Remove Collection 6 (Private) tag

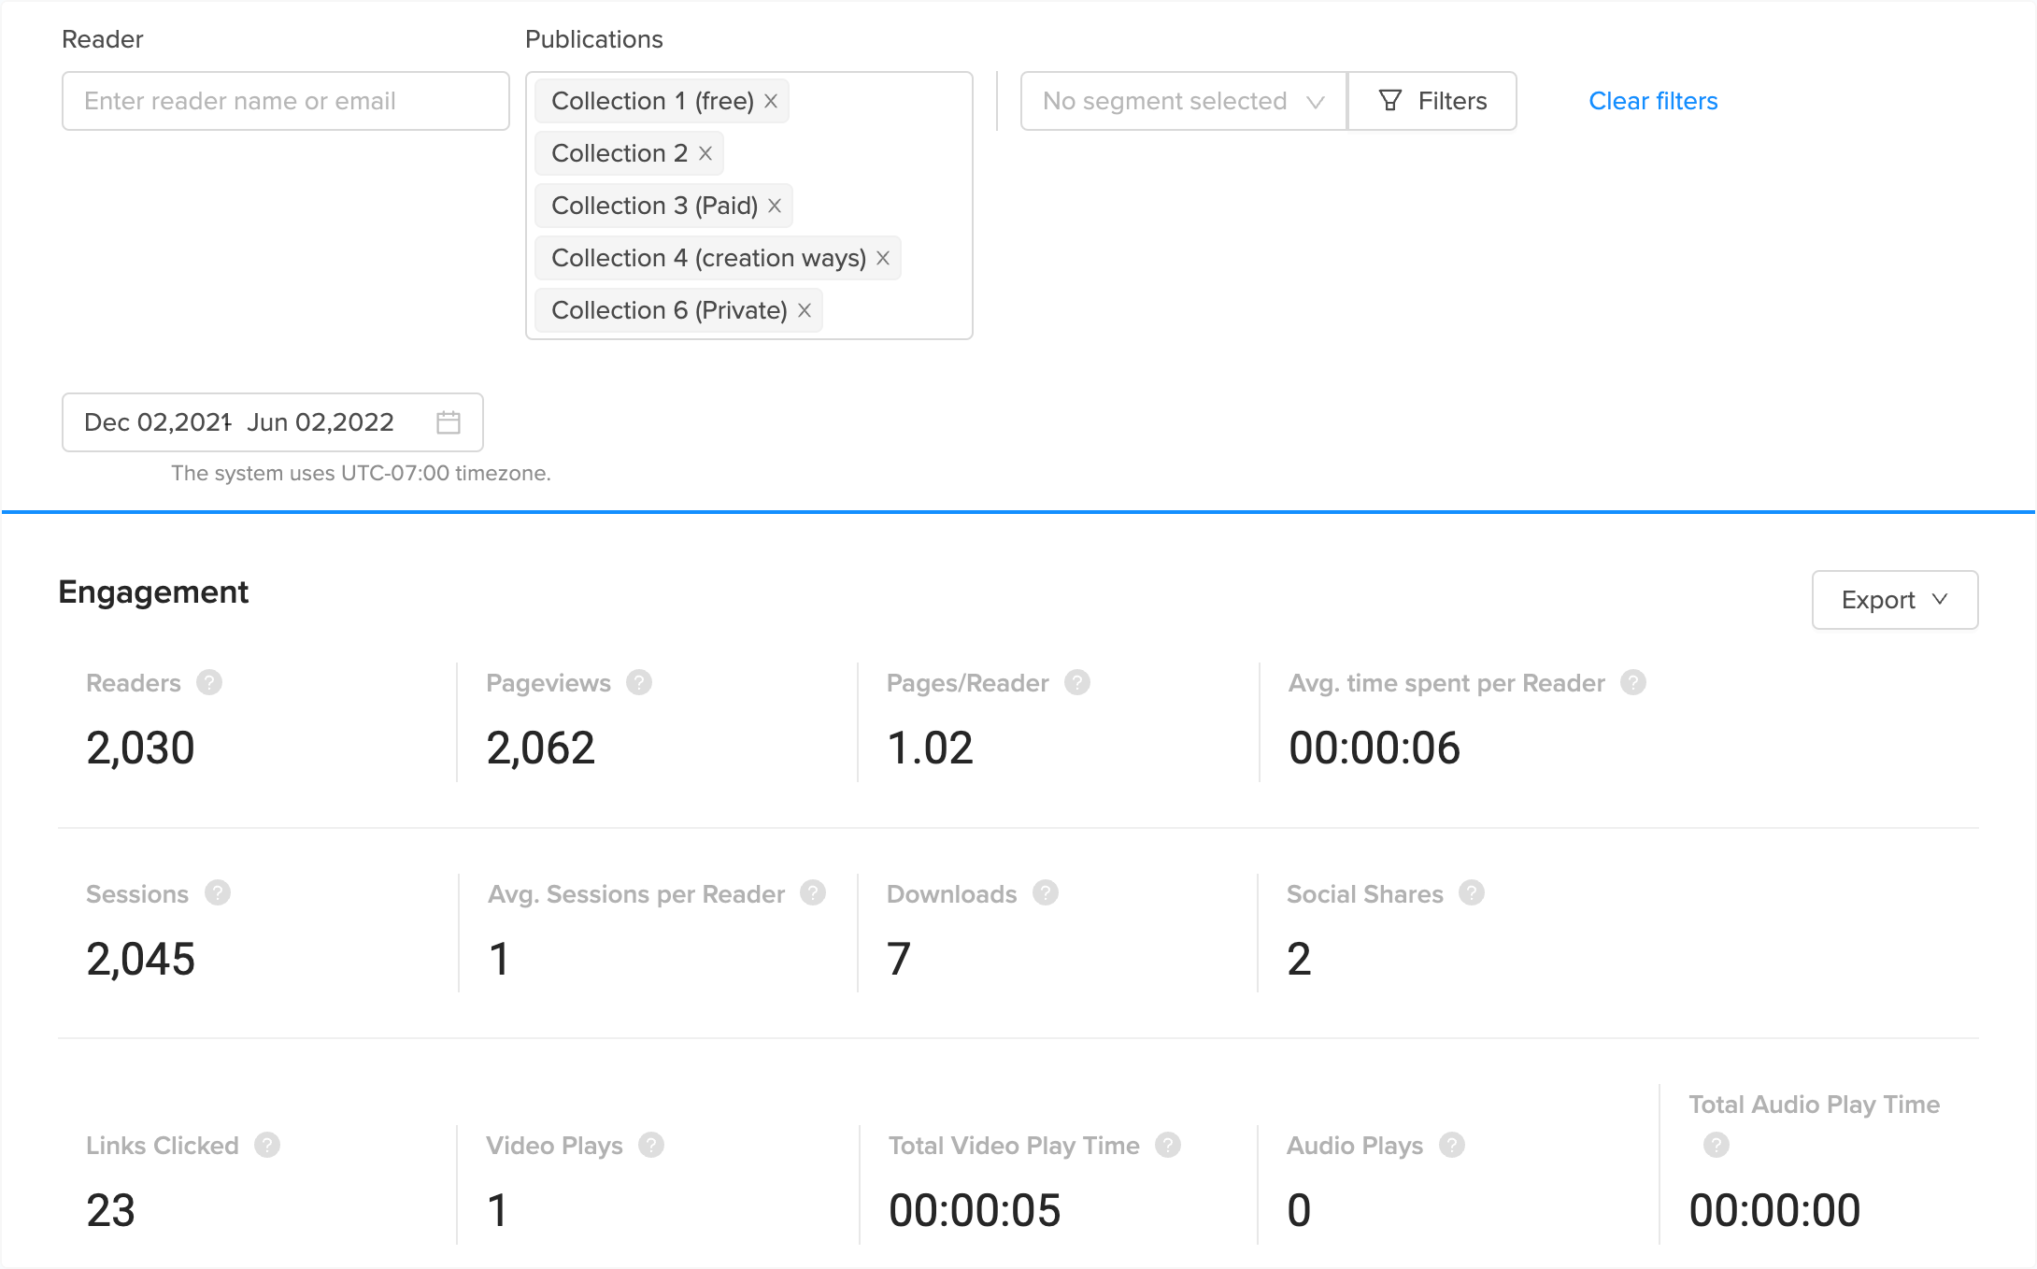pos(805,310)
